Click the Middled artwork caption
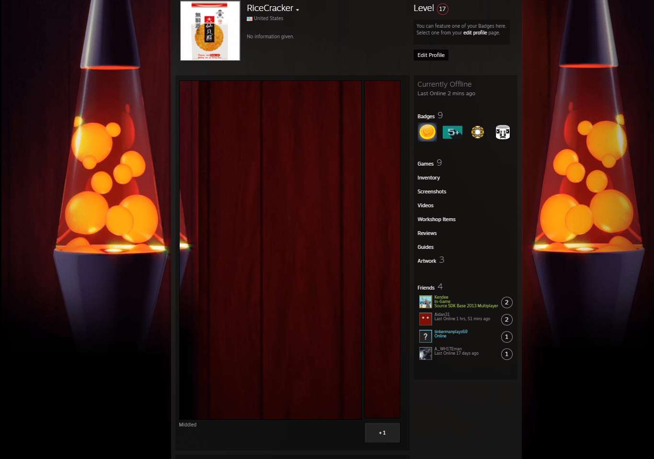Screen dimensions: 654x459 tap(188, 425)
